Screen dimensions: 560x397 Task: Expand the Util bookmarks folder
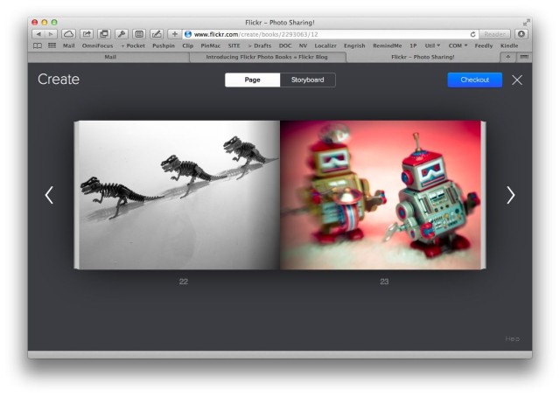pyautogui.click(x=432, y=45)
